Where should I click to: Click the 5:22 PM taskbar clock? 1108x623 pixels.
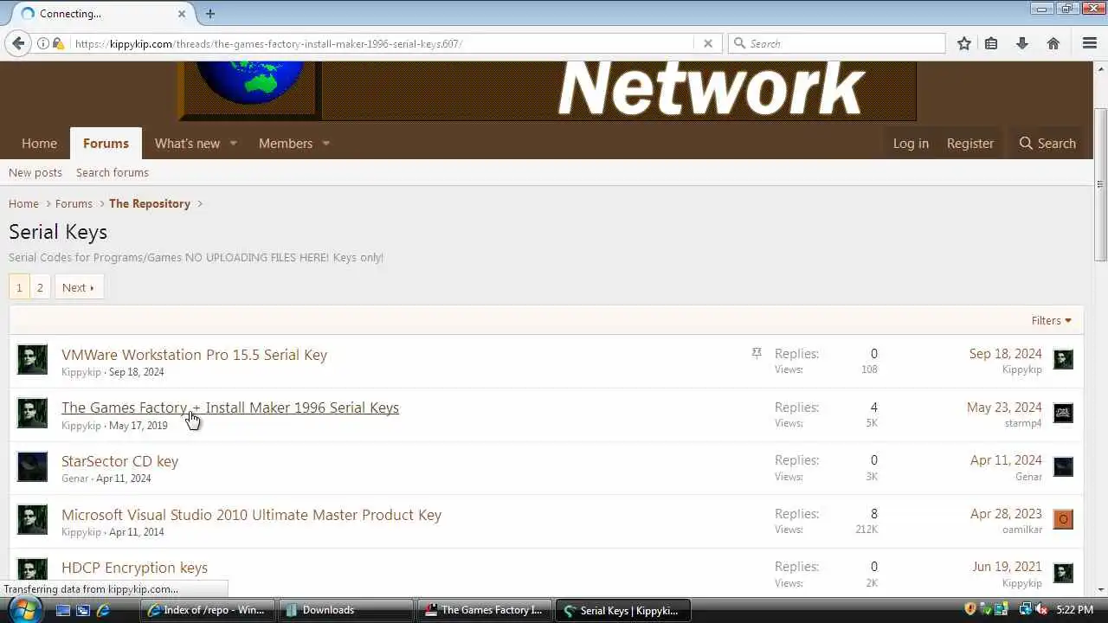pyautogui.click(x=1074, y=610)
